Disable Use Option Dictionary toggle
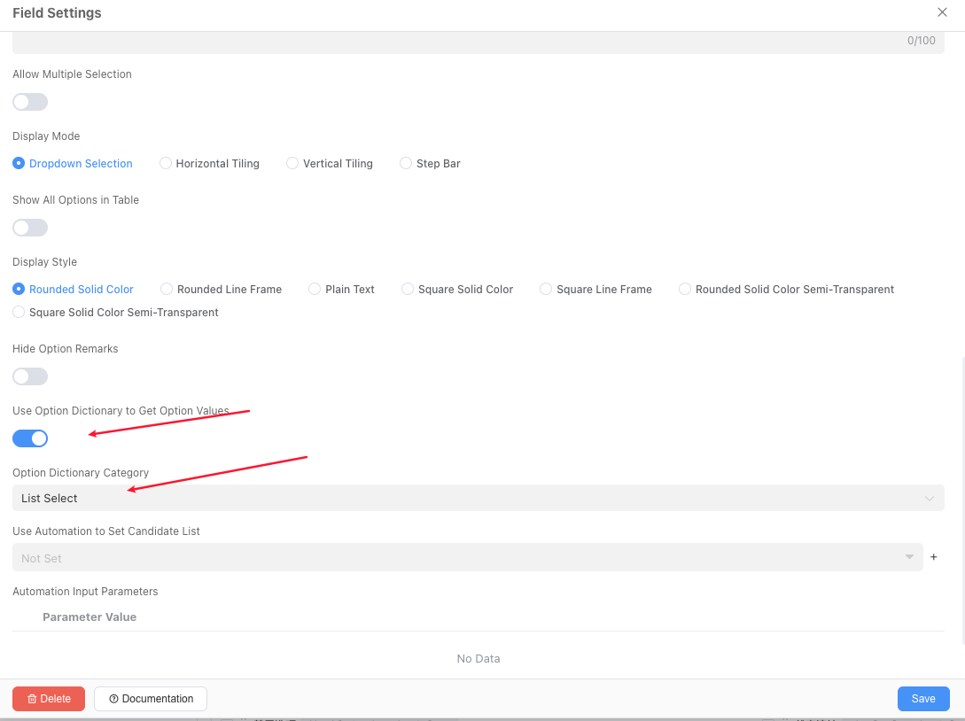965x721 pixels. click(30, 438)
